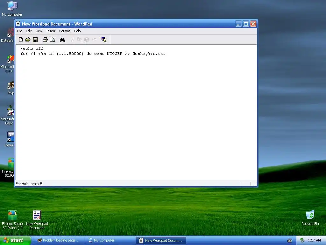Click the '@echo off' line in the document
Viewport: 326px width, 245px height.
[x=32, y=48]
